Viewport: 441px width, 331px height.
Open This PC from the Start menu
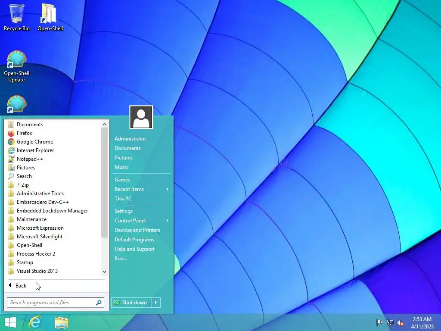tap(123, 199)
